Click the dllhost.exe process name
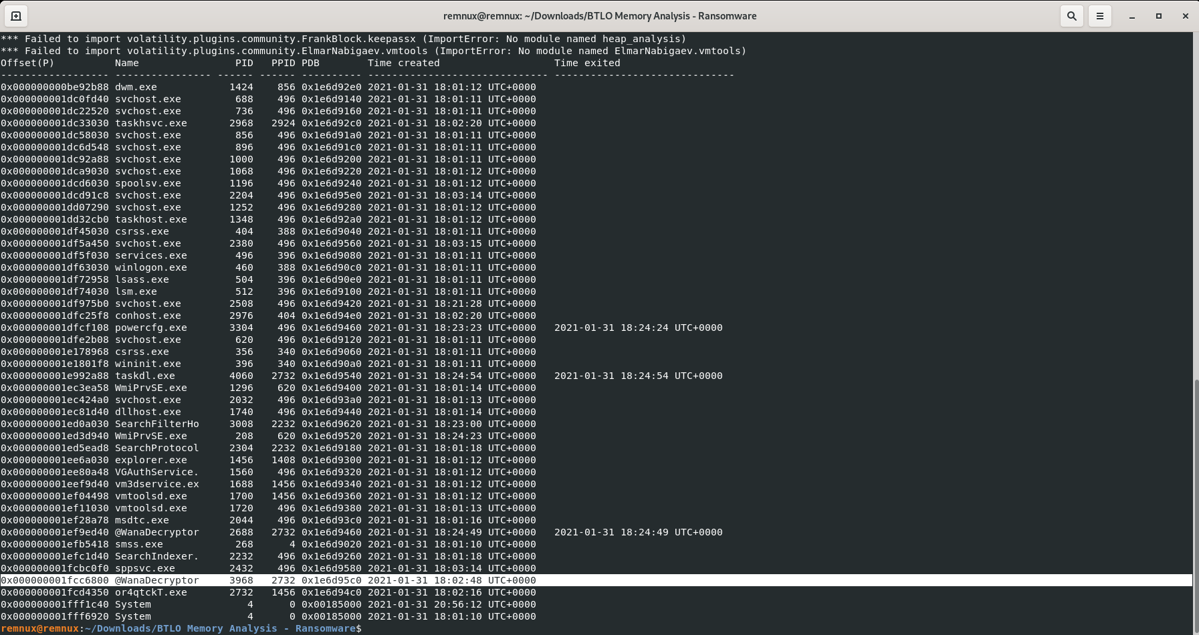The height and width of the screenshot is (635, 1199). click(x=148, y=412)
